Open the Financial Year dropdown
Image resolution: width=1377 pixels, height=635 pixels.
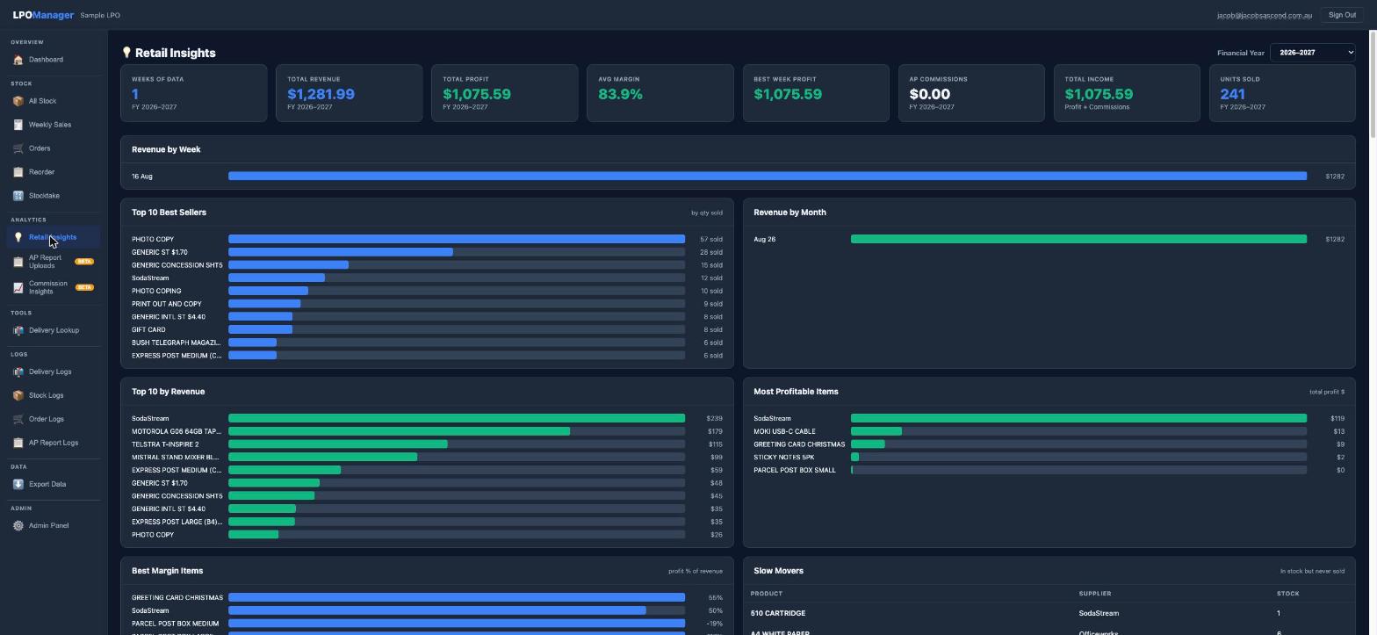point(1312,53)
